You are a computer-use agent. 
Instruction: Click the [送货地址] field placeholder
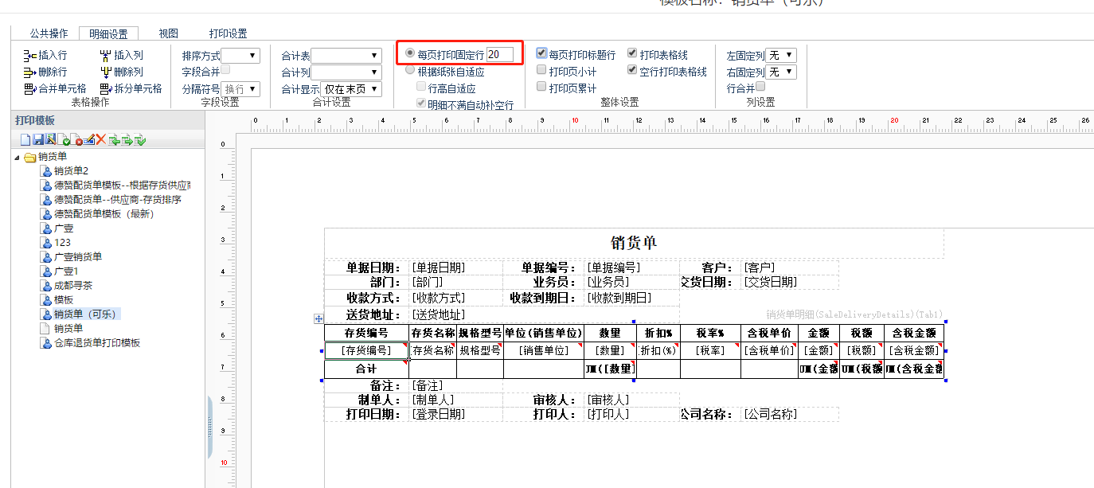(438, 314)
